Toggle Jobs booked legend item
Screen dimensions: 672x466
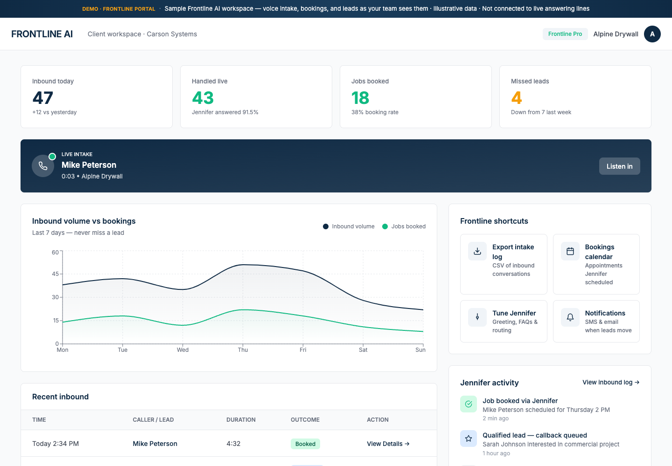(x=404, y=226)
